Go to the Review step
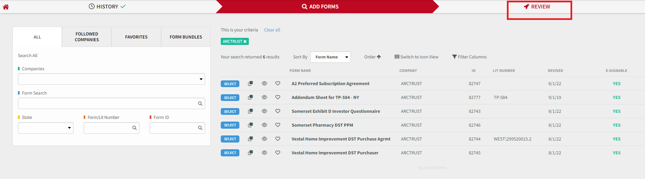Image resolution: width=645 pixels, height=179 pixels. pos(537,7)
